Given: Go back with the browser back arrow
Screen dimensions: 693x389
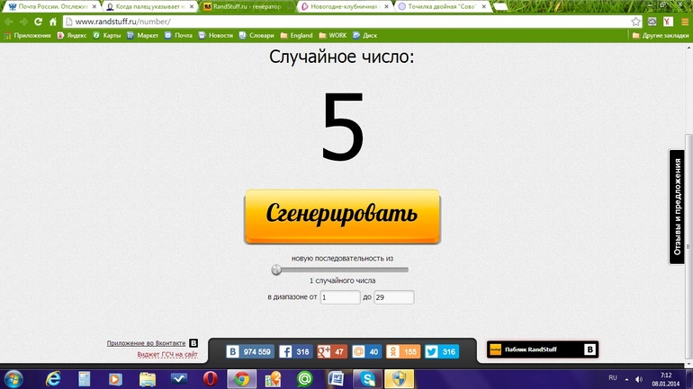Looking at the screenshot, I should pos(9,22).
